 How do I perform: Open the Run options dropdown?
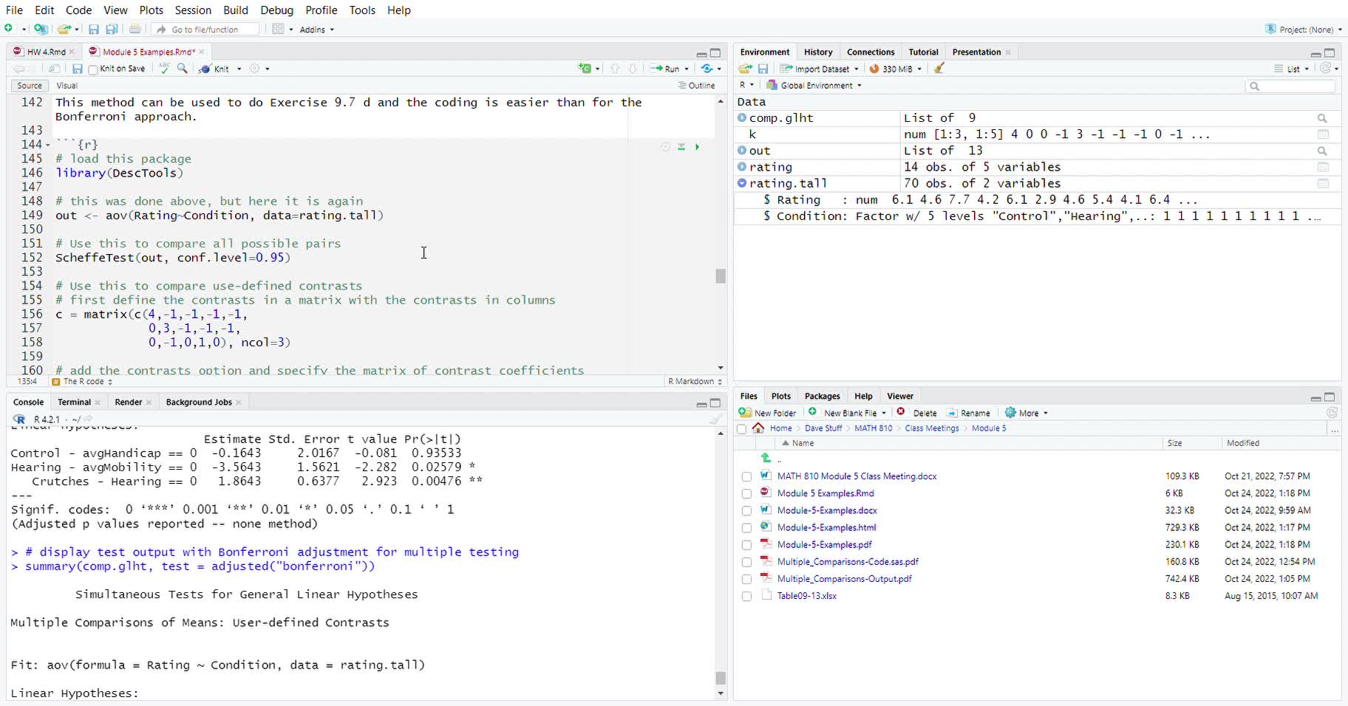(687, 69)
